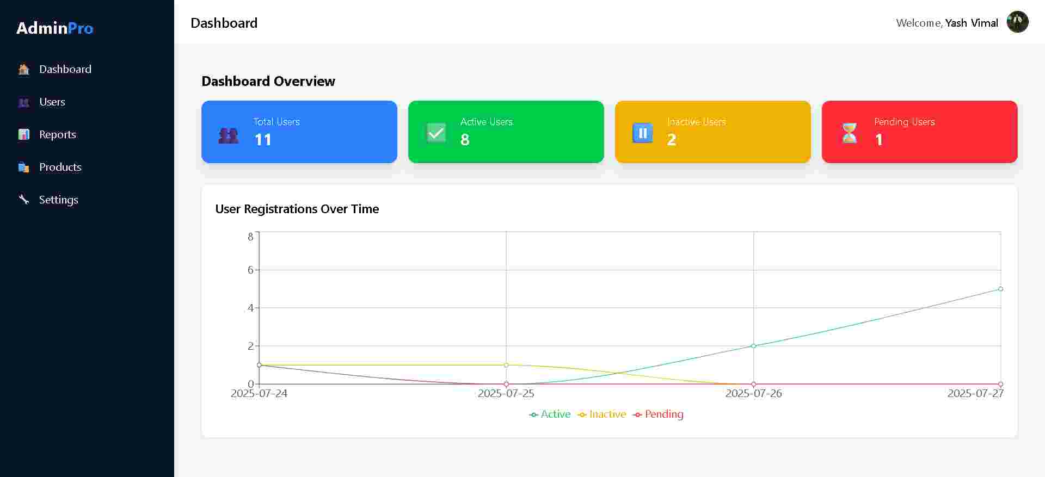Click the hourglass icon on Pending Users card

pos(849,133)
